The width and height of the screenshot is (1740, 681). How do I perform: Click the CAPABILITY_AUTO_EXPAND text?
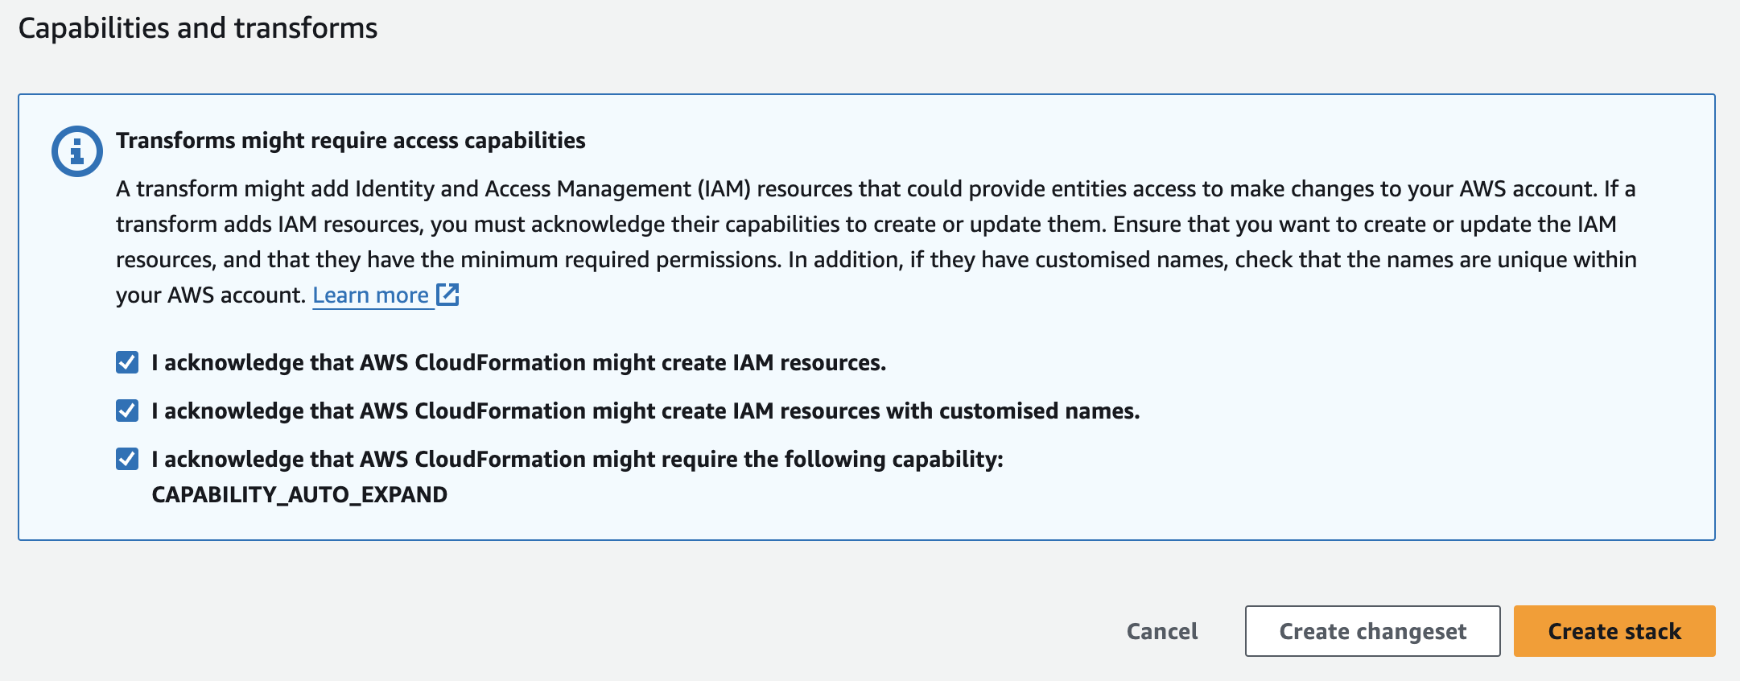point(299,494)
